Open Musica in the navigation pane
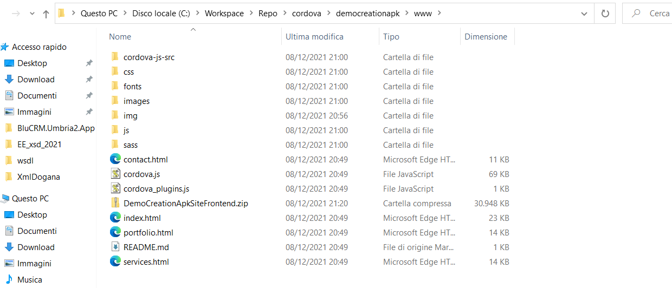Screen dimensions: 672x288 click(x=29, y=280)
